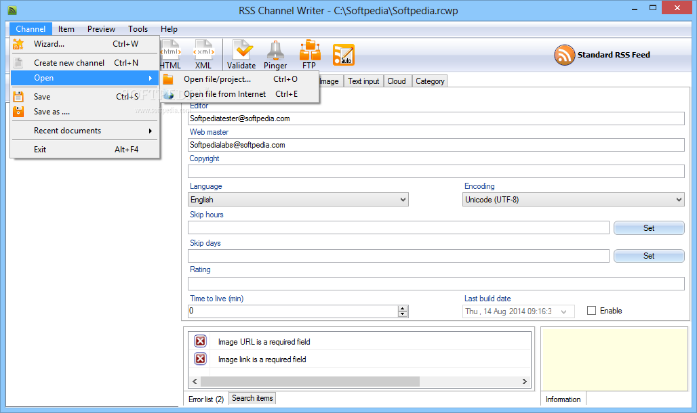Click the HTML export toolbar icon
The height and width of the screenshot is (413, 697).
coord(171,55)
